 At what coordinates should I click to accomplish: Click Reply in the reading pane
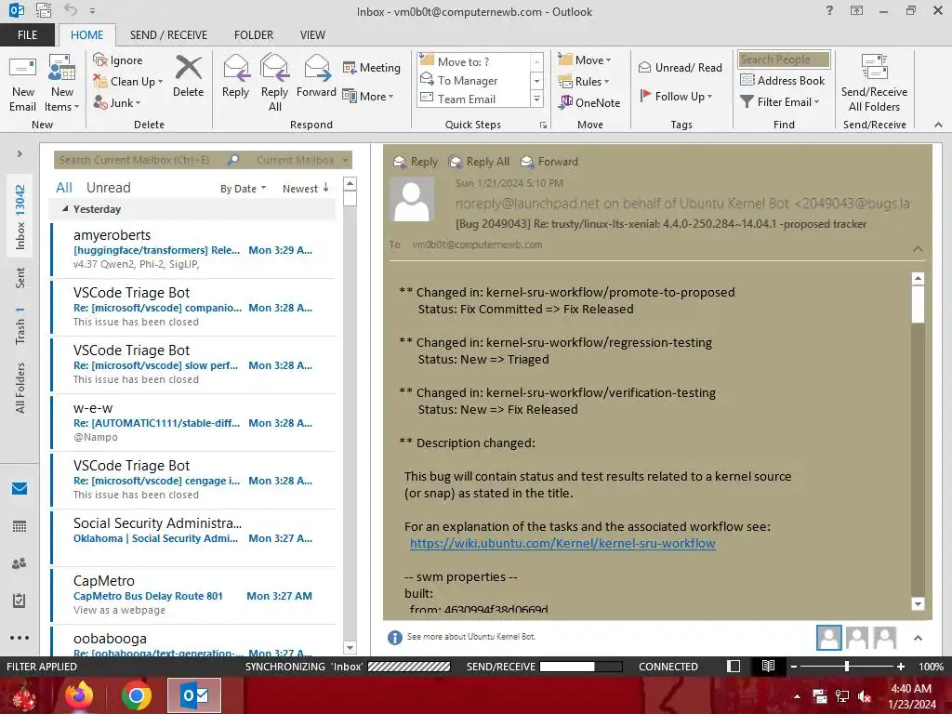416,162
